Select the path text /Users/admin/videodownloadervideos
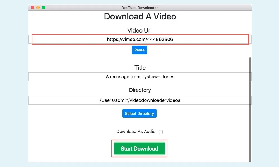Screen dimensions: 279x167 (x=139, y=100)
